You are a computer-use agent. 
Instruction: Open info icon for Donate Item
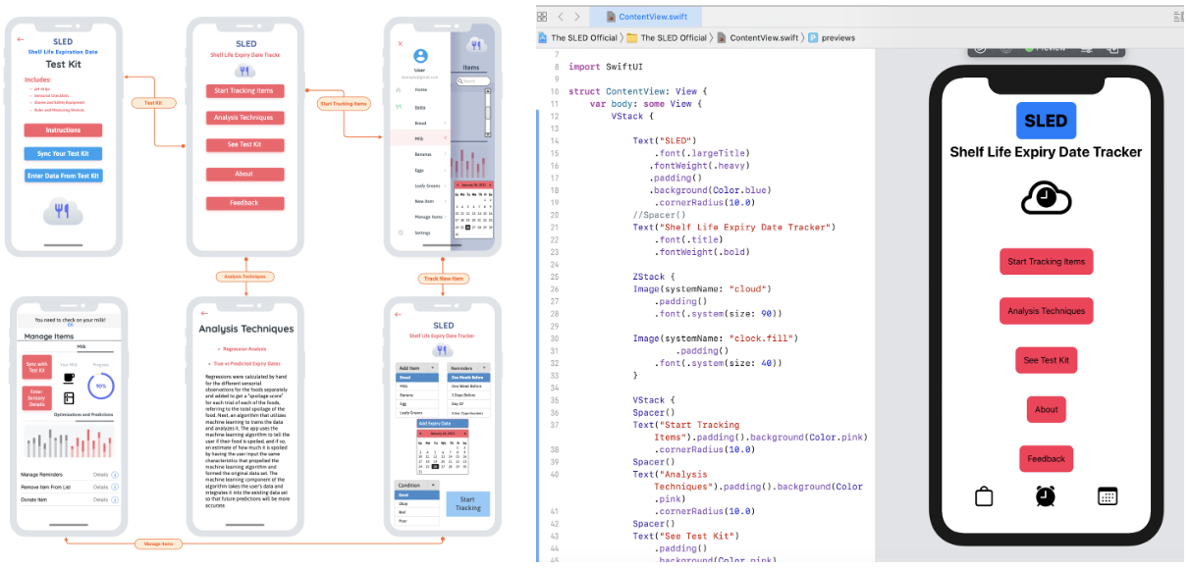(x=115, y=499)
